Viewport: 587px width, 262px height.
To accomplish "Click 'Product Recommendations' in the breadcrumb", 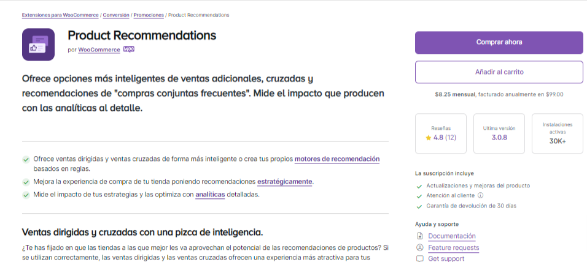I will (199, 15).
